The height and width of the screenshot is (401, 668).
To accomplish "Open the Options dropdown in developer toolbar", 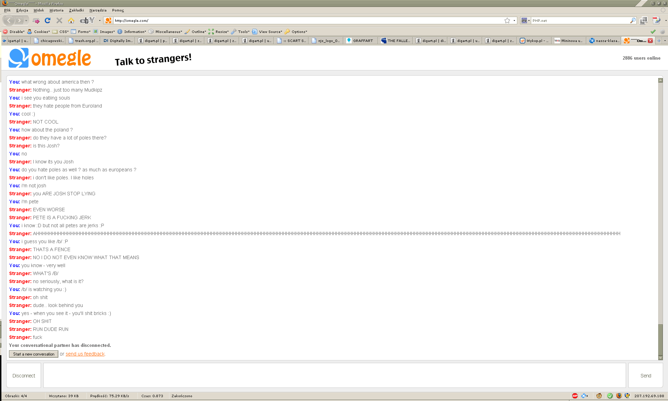I will point(296,32).
